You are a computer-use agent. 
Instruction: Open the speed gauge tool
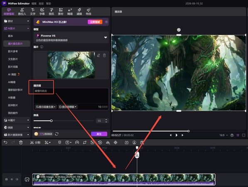click(x=77, y=143)
